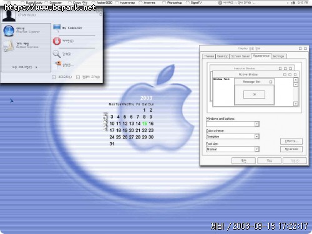312x234 pixels.
Task: Click the Log Off icon in start menu
Action: 54,77
